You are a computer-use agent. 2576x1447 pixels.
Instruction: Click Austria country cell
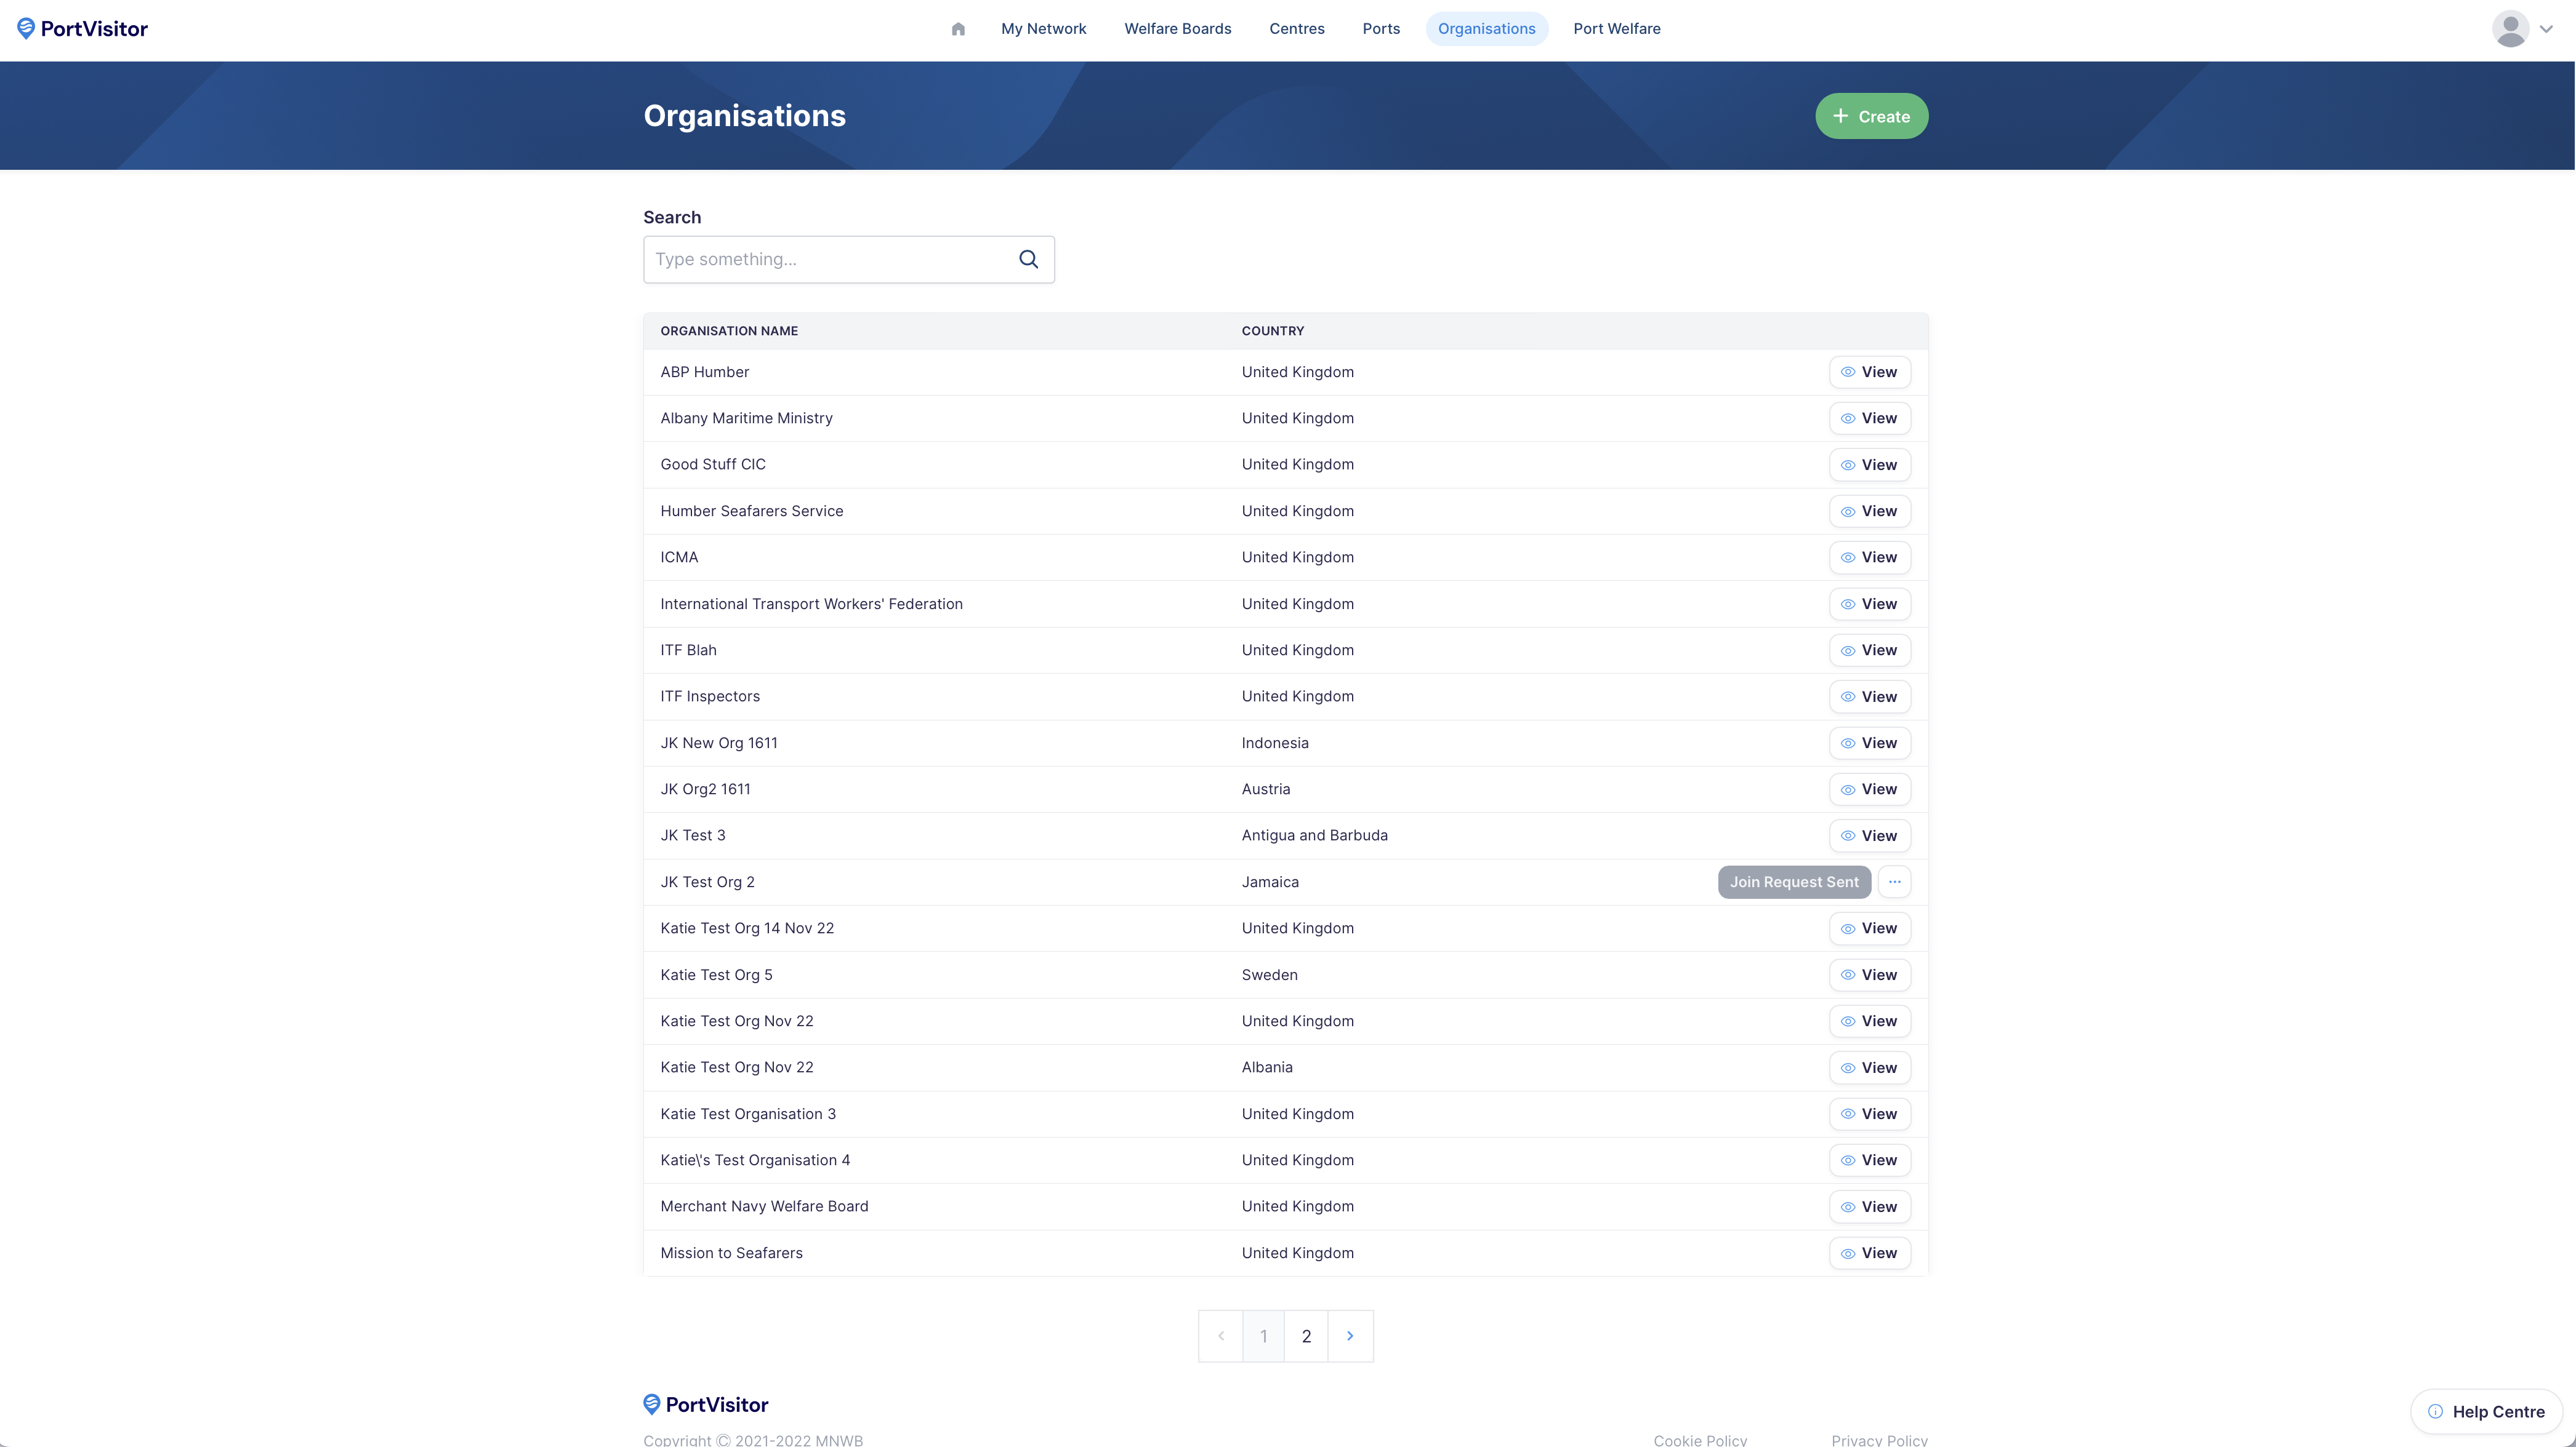click(x=1266, y=789)
